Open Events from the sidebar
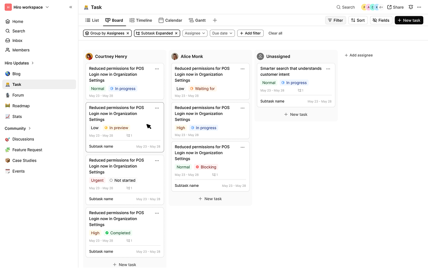Screen dimensions: 428x268 pyautogui.click(x=18, y=171)
